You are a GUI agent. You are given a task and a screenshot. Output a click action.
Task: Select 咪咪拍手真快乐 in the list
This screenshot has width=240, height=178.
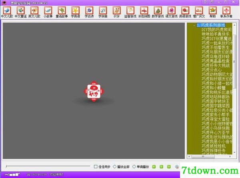(216, 34)
